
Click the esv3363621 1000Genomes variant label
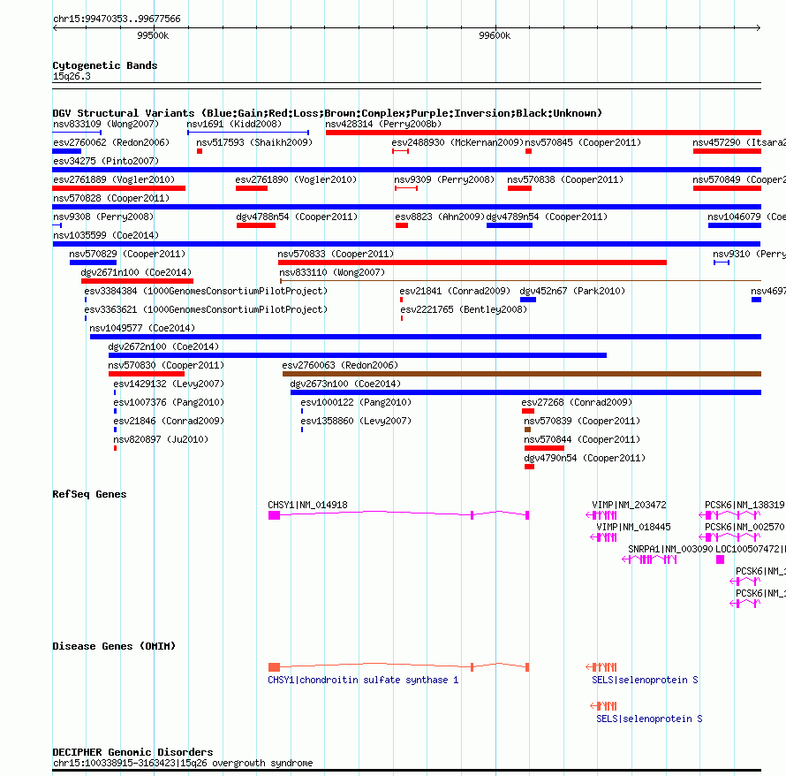point(206,309)
